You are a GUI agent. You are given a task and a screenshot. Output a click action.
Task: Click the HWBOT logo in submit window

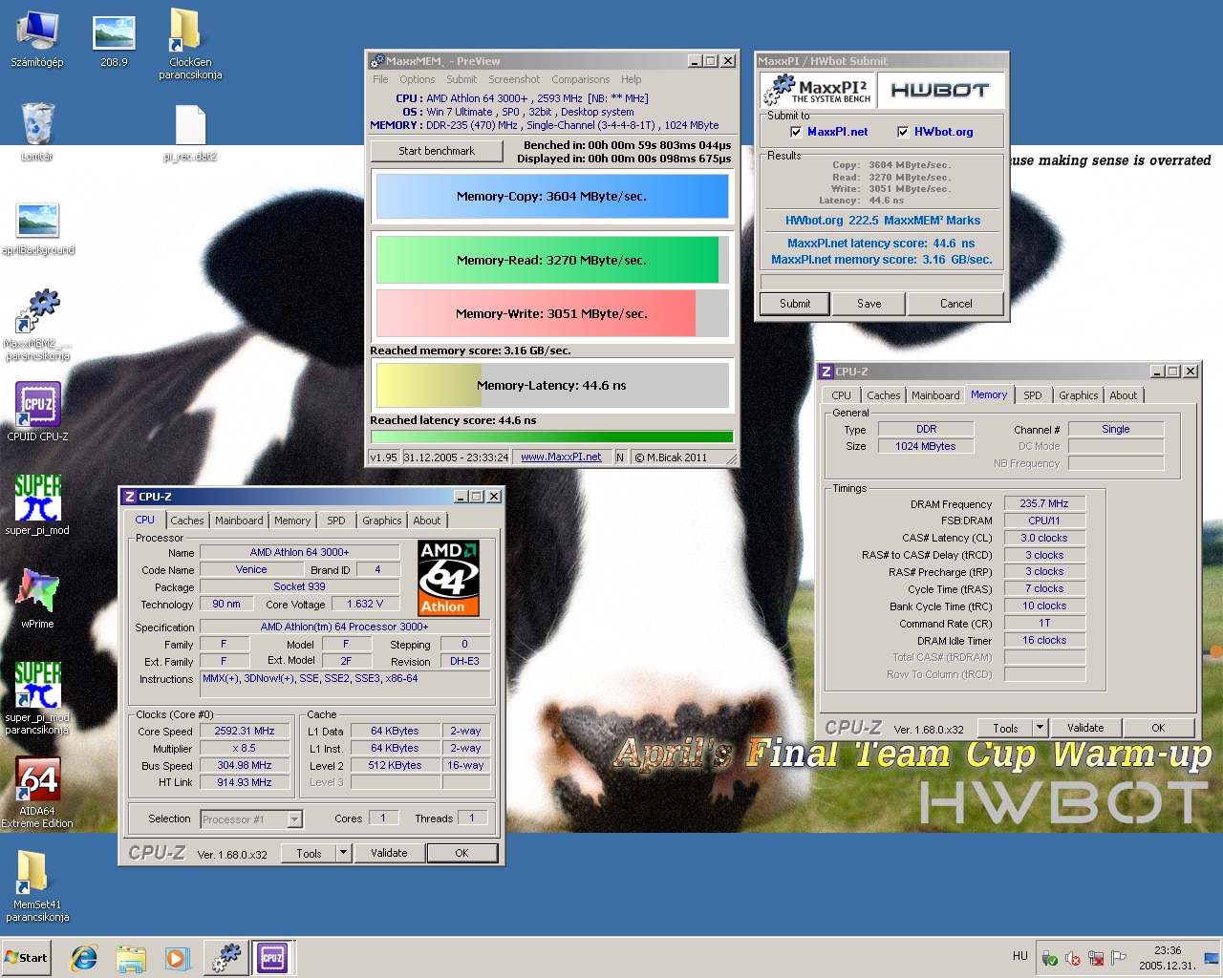[x=940, y=90]
